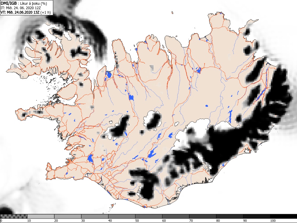The image size is (297, 223).
Task: Click the legend tick label '60'
Action: coord(164,221)
